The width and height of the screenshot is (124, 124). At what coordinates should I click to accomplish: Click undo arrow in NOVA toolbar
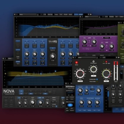coord(3,58)
